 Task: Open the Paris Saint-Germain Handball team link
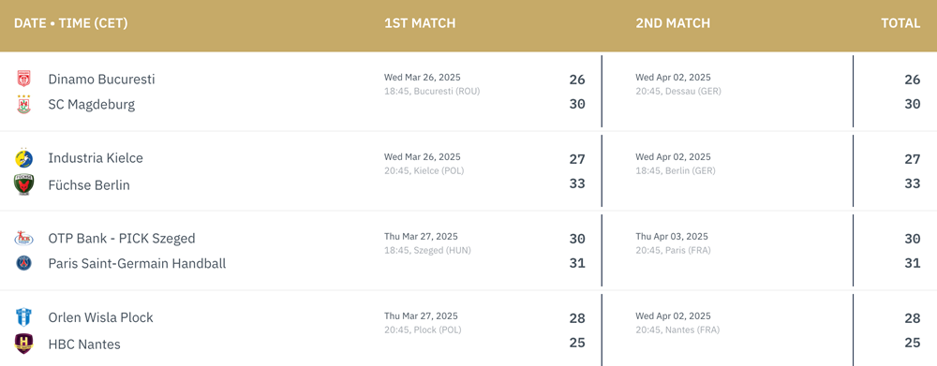[138, 263]
